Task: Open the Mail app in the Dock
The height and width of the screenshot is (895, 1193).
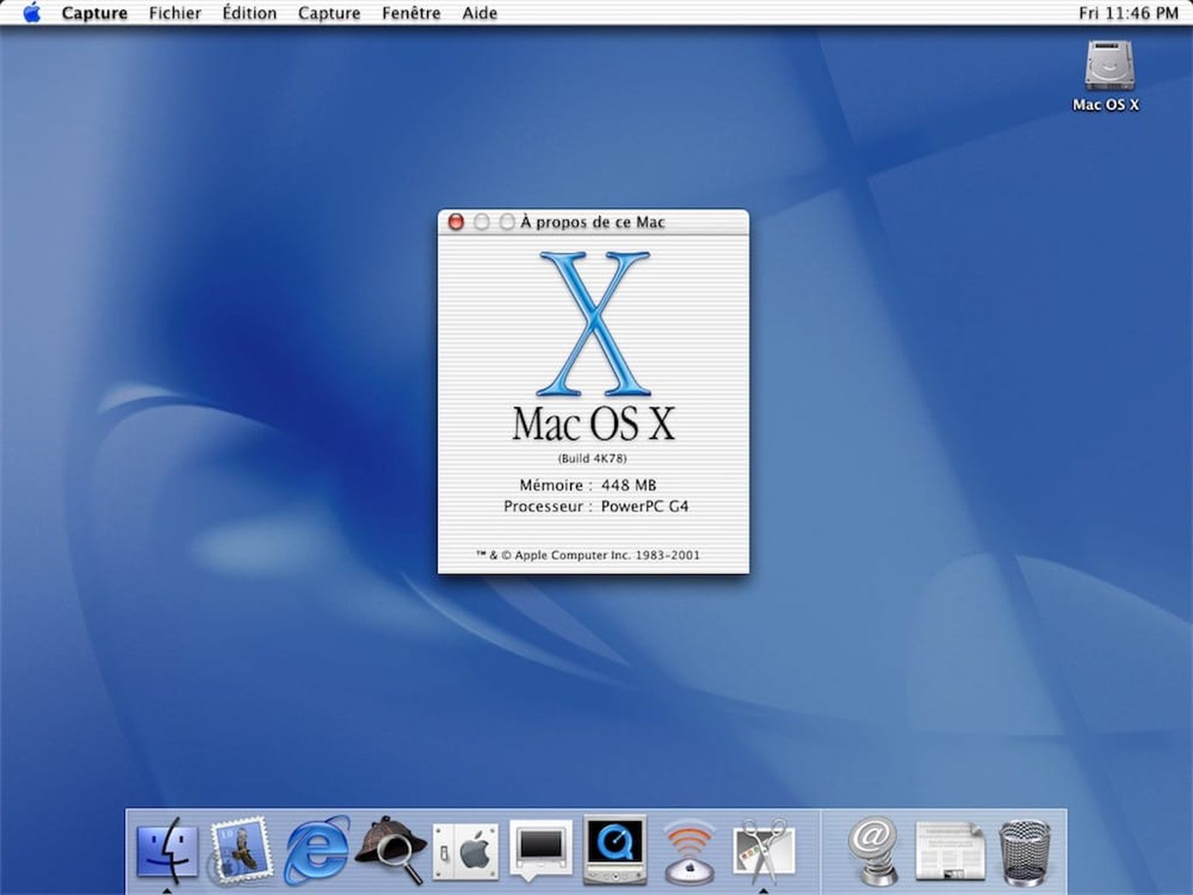Action: point(243,848)
